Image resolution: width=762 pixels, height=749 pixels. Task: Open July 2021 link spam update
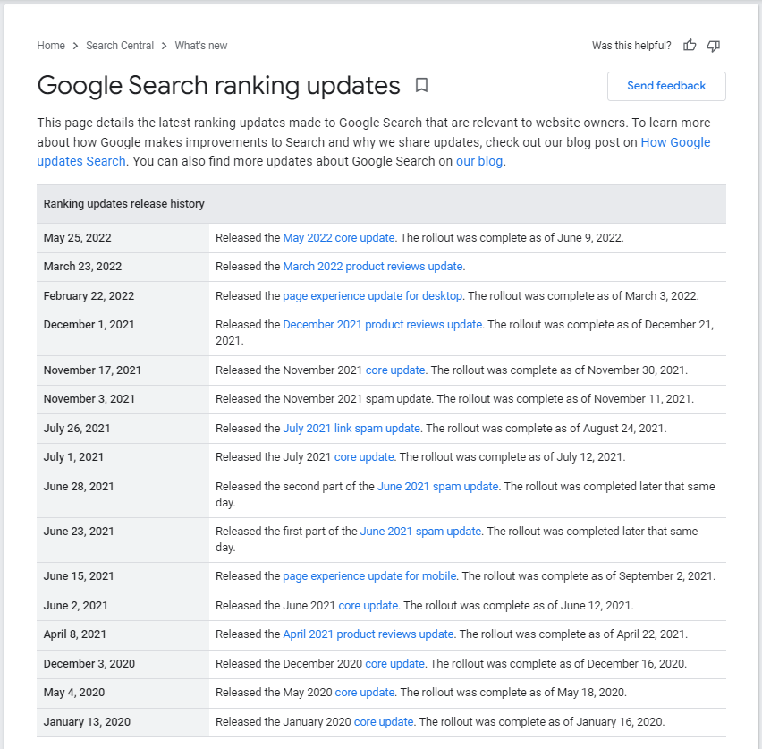tap(351, 428)
